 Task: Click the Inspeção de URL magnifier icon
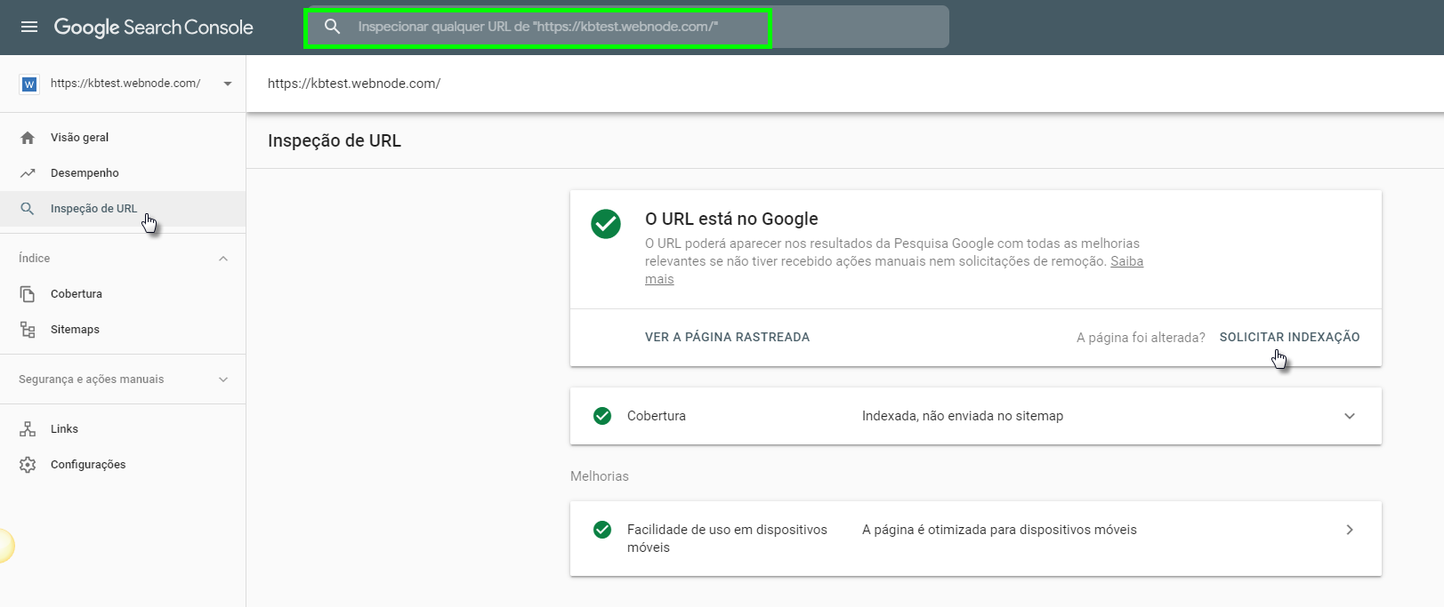(x=28, y=209)
